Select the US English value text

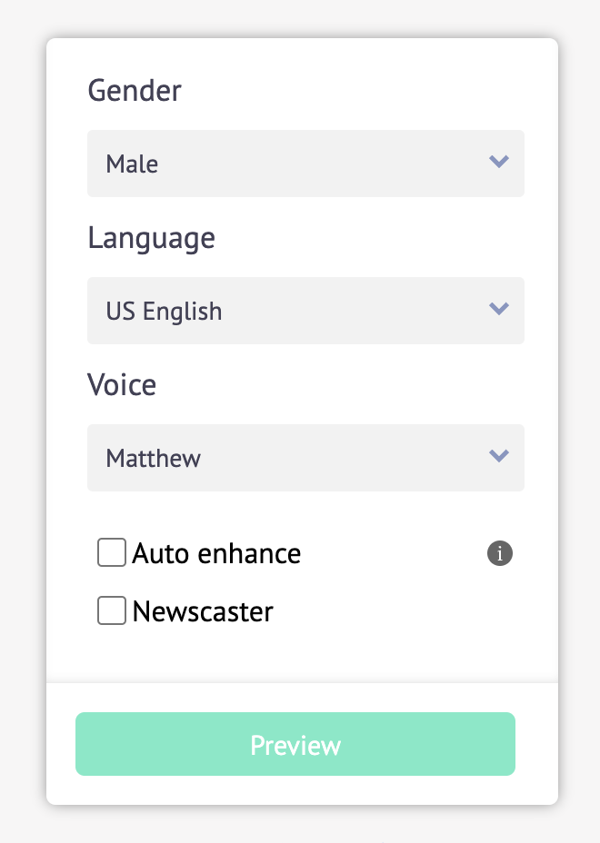click(x=164, y=312)
